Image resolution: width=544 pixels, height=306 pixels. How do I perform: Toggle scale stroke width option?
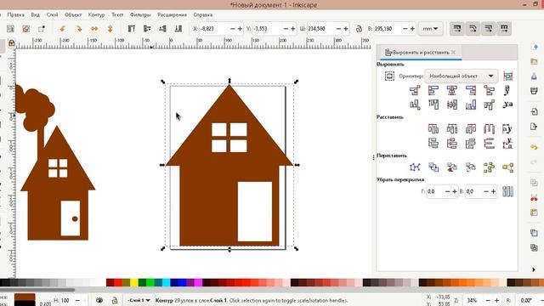[457, 29]
